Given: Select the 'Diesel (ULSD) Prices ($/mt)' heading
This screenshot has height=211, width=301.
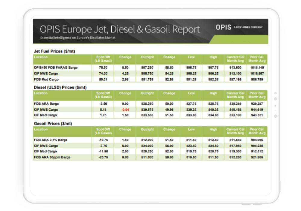Looking at the screenshot, I should 60,87.
